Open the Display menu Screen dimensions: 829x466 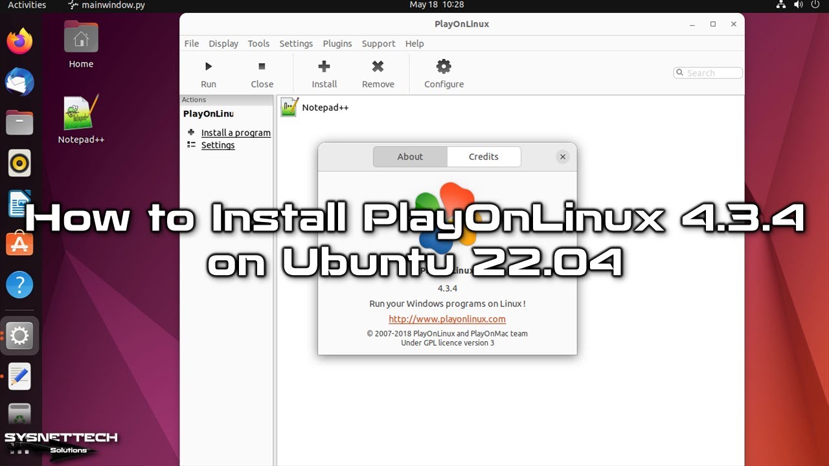(x=223, y=43)
